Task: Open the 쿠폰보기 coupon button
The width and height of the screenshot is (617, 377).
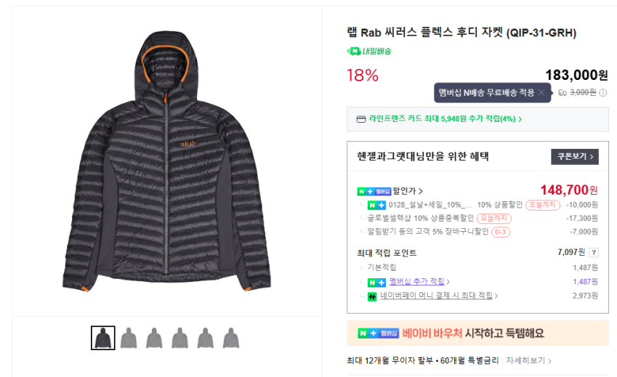Action: click(573, 156)
